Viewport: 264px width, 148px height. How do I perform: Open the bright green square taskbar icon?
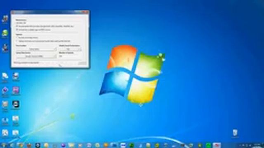[208, 145]
